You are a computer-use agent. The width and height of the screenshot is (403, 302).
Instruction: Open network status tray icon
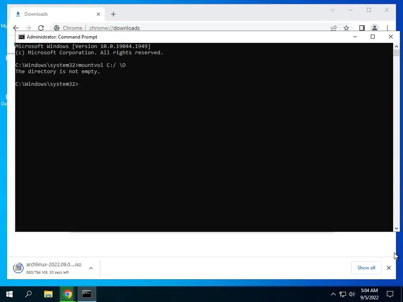(343, 294)
